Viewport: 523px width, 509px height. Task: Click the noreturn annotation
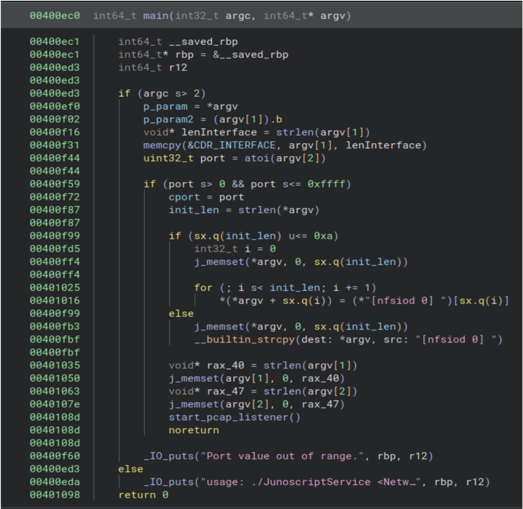pos(193,430)
